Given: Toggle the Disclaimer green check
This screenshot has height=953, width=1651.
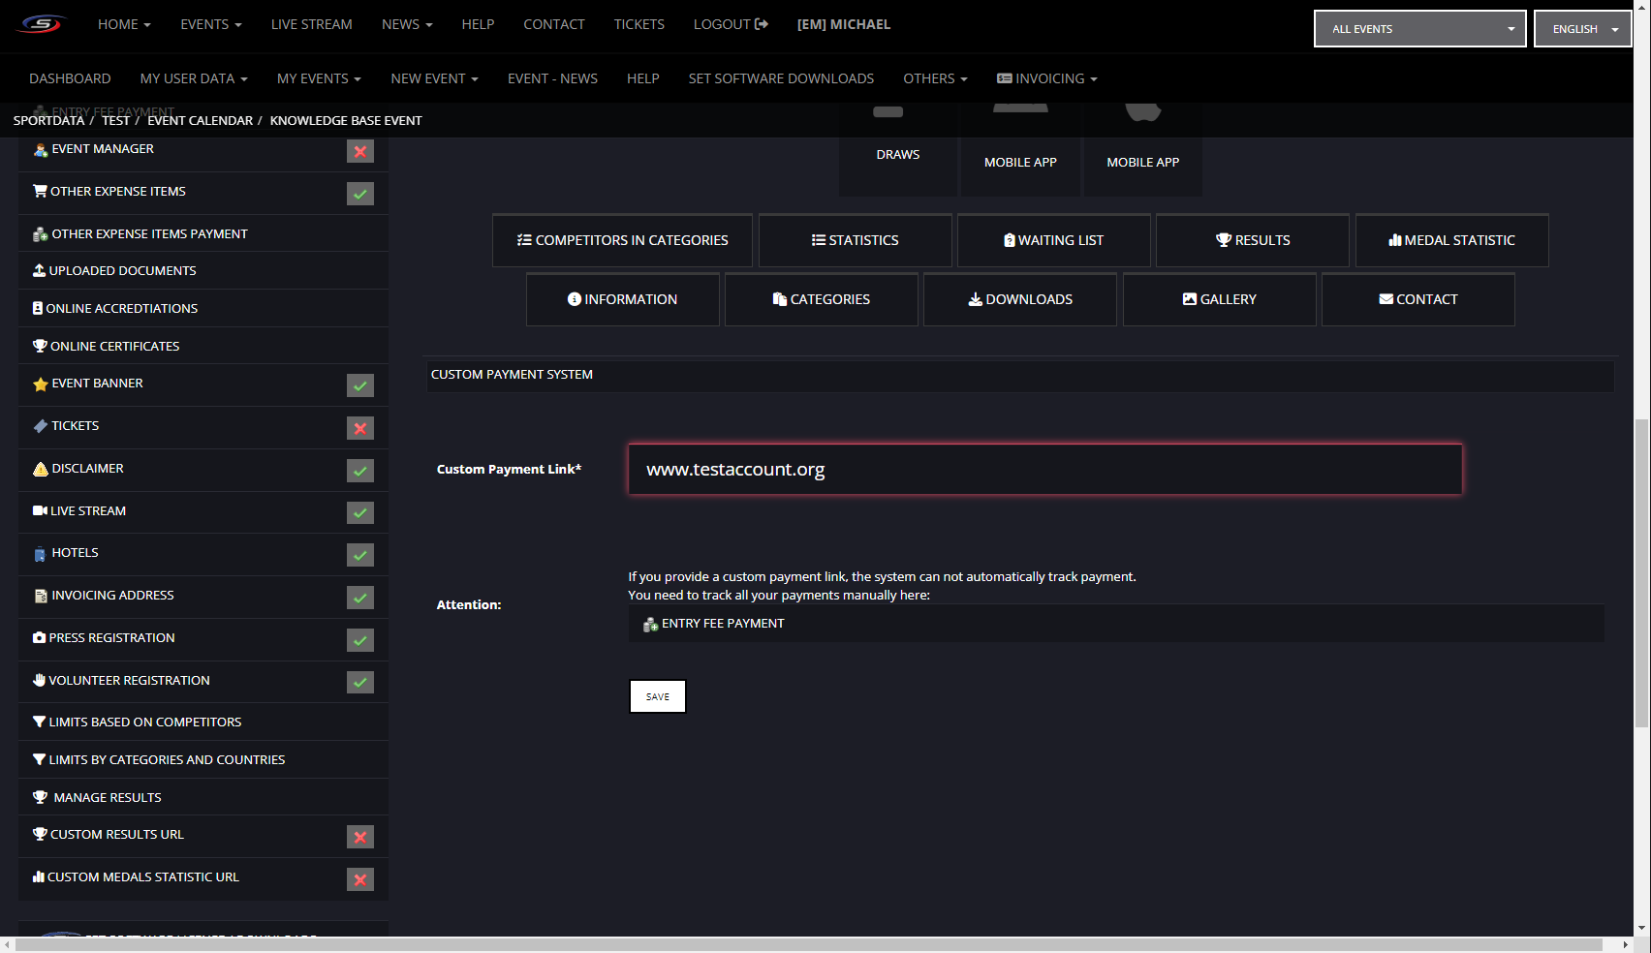Looking at the screenshot, I should pos(360,471).
